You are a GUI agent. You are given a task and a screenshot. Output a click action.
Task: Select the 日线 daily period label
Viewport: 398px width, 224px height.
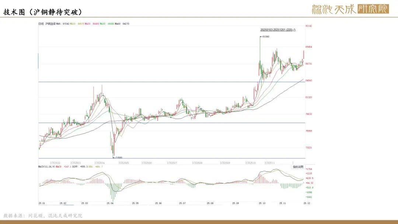(41, 24)
